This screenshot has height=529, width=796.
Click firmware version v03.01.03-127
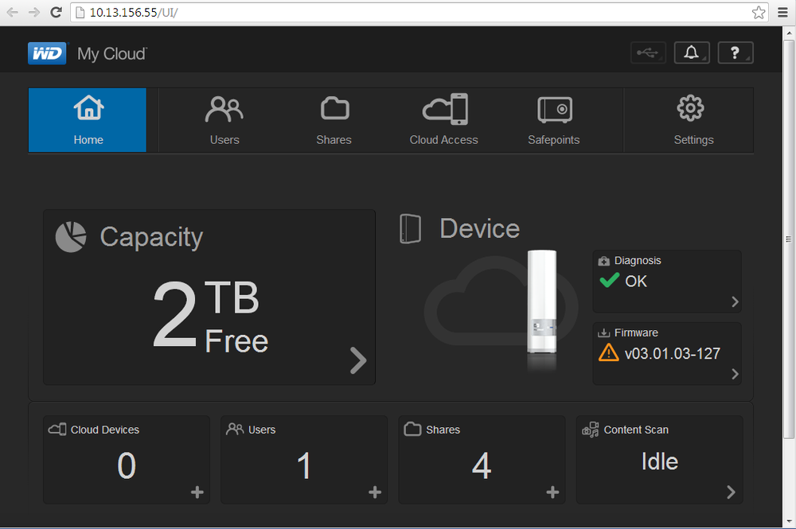tap(672, 353)
